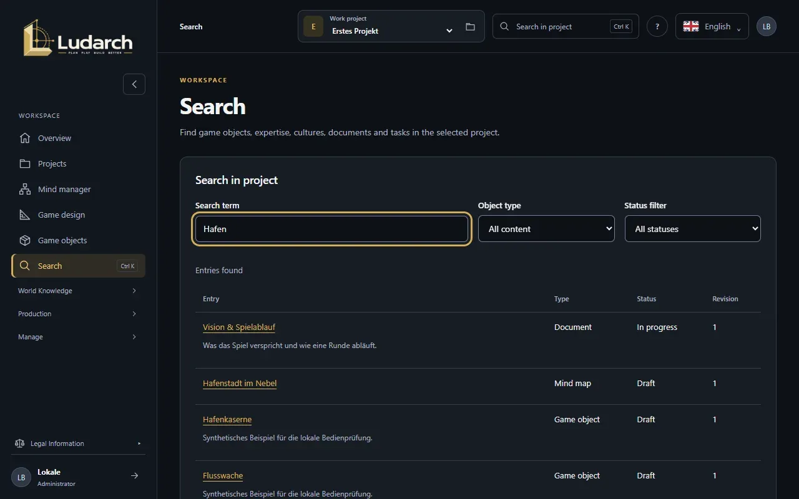Viewport: 799px width, 499px height.
Task: Click the Mind map type cell
Action: click(572, 383)
